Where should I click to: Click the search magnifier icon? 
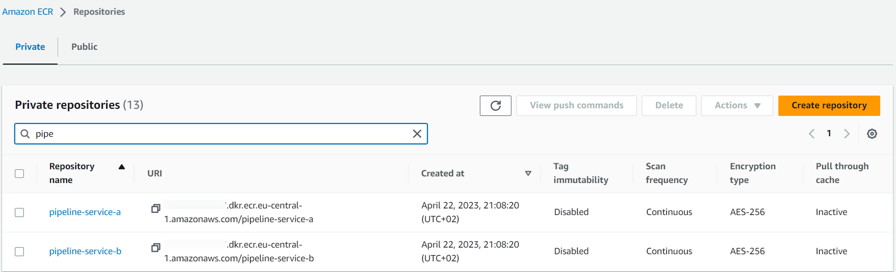(x=25, y=134)
